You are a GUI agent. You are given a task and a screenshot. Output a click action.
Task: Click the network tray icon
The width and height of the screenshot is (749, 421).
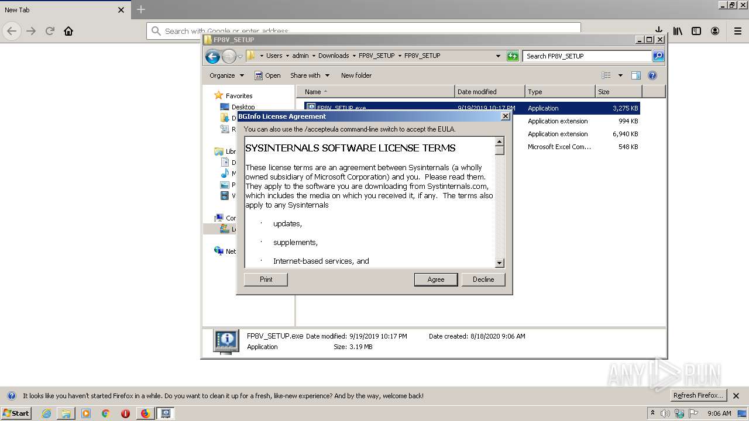pos(679,413)
